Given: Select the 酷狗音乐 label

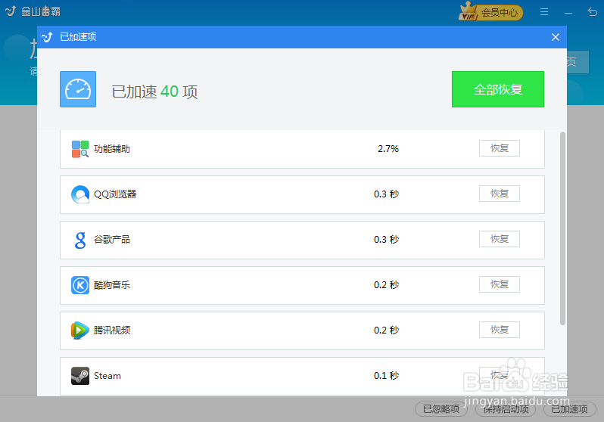Looking at the screenshot, I should tap(112, 285).
